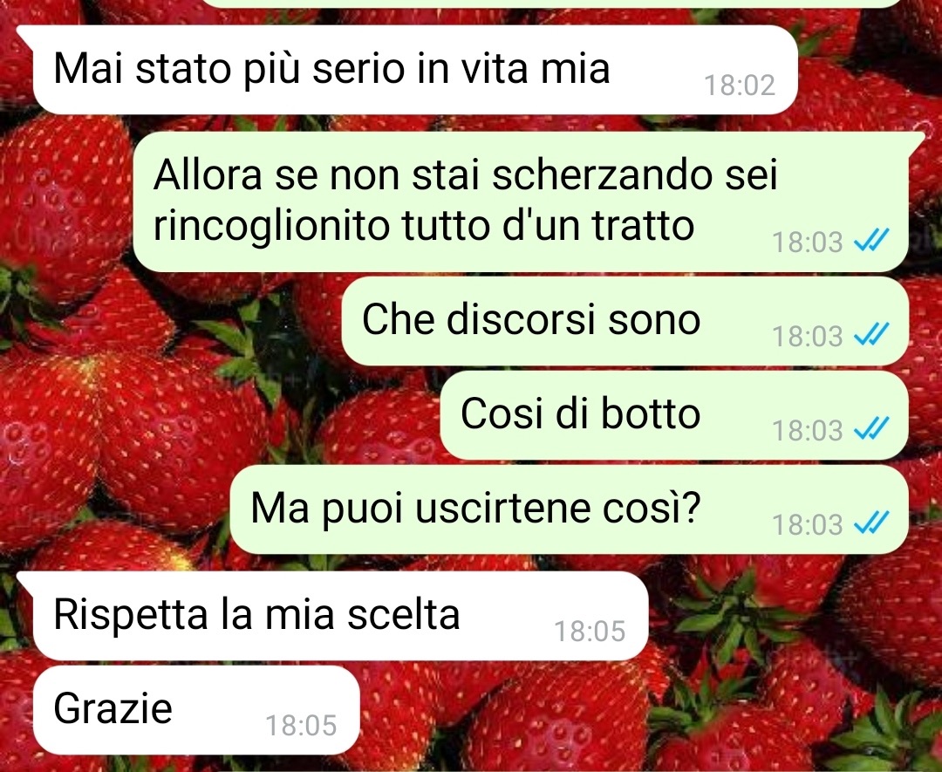Tap 18:05 timestamp on "Rispetta la mia scelta"

tap(590, 631)
